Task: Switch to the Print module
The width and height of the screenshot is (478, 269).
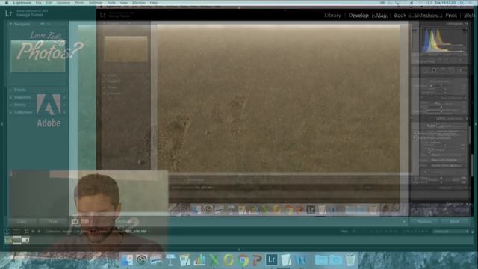Action: [x=451, y=15]
